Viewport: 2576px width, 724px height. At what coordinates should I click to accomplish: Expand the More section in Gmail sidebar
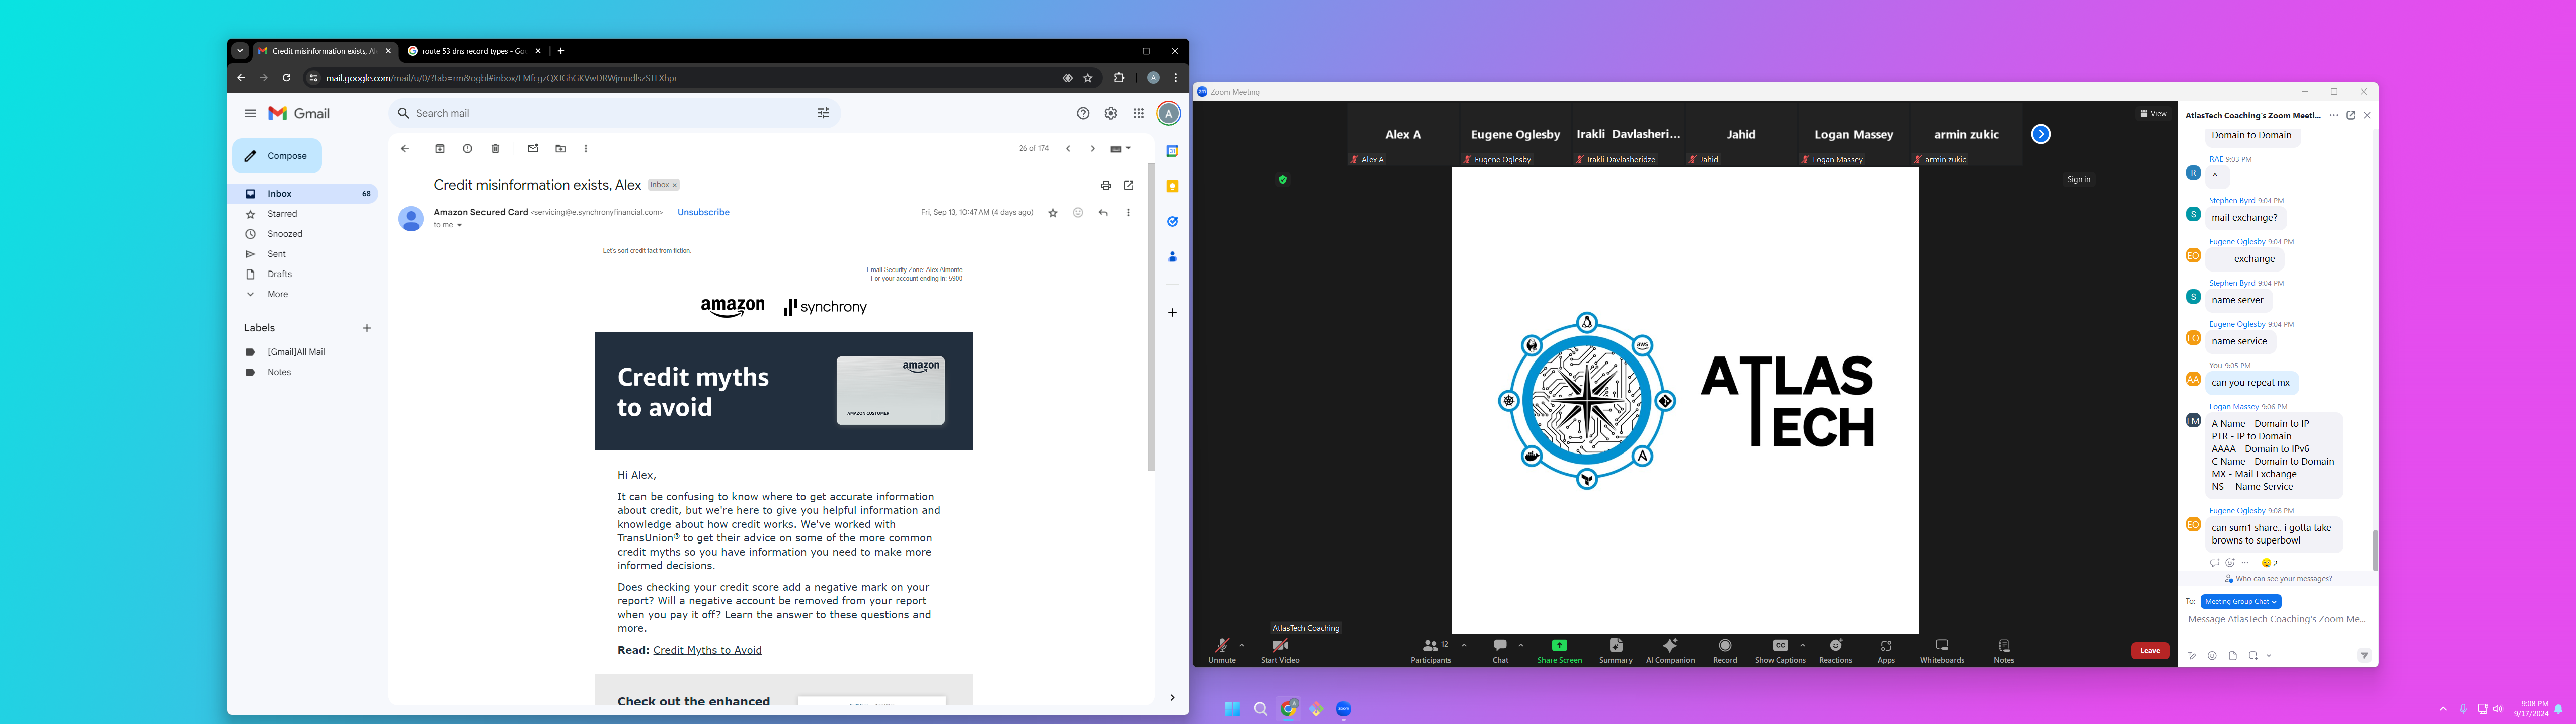(277, 294)
